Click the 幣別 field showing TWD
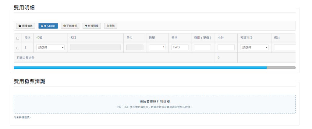The width and height of the screenshot is (312, 129). click(180, 47)
